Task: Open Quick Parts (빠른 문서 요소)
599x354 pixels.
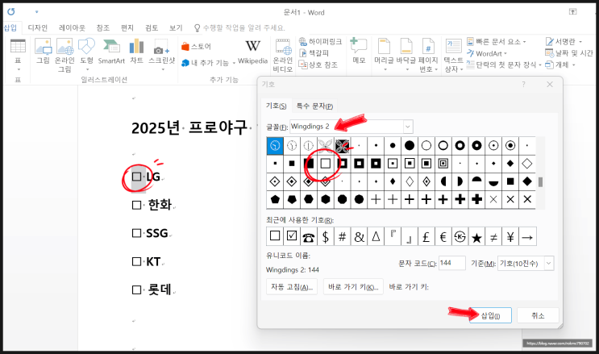Action: (x=497, y=41)
